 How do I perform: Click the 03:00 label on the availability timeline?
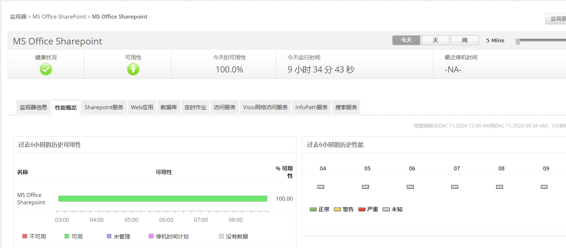62,220
